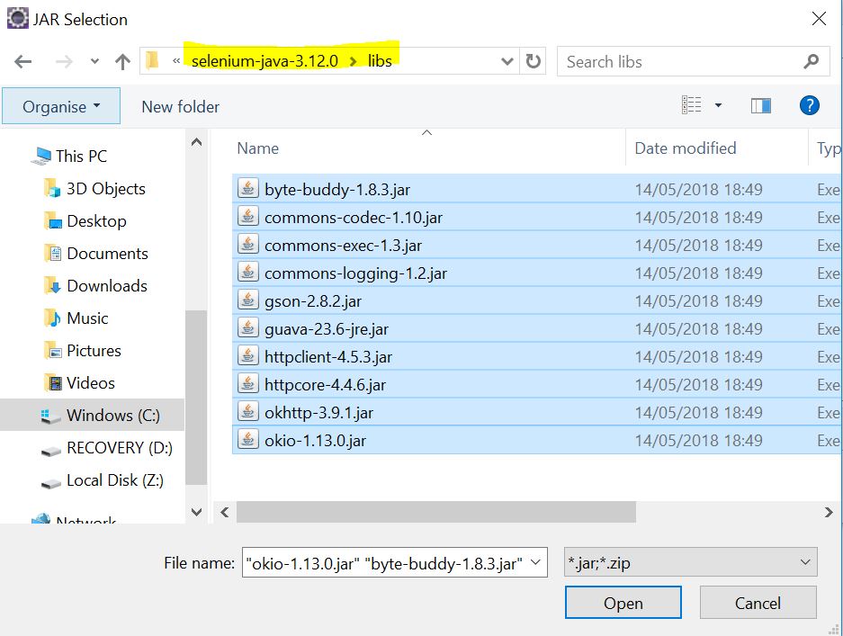Refresh the libs folder listing

click(x=534, y=62)
